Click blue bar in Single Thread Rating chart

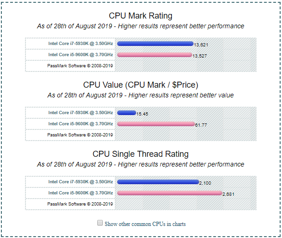(x=157, y=182)
